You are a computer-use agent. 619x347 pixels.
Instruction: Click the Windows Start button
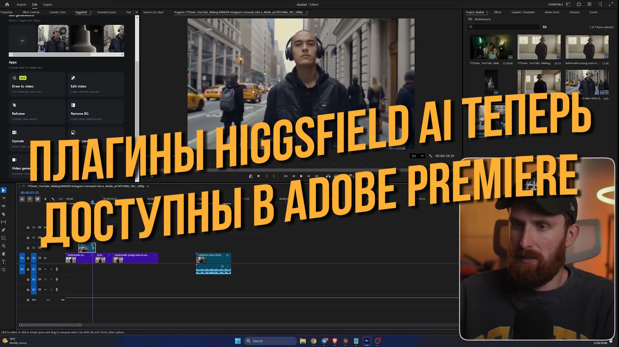coord(238,341)
